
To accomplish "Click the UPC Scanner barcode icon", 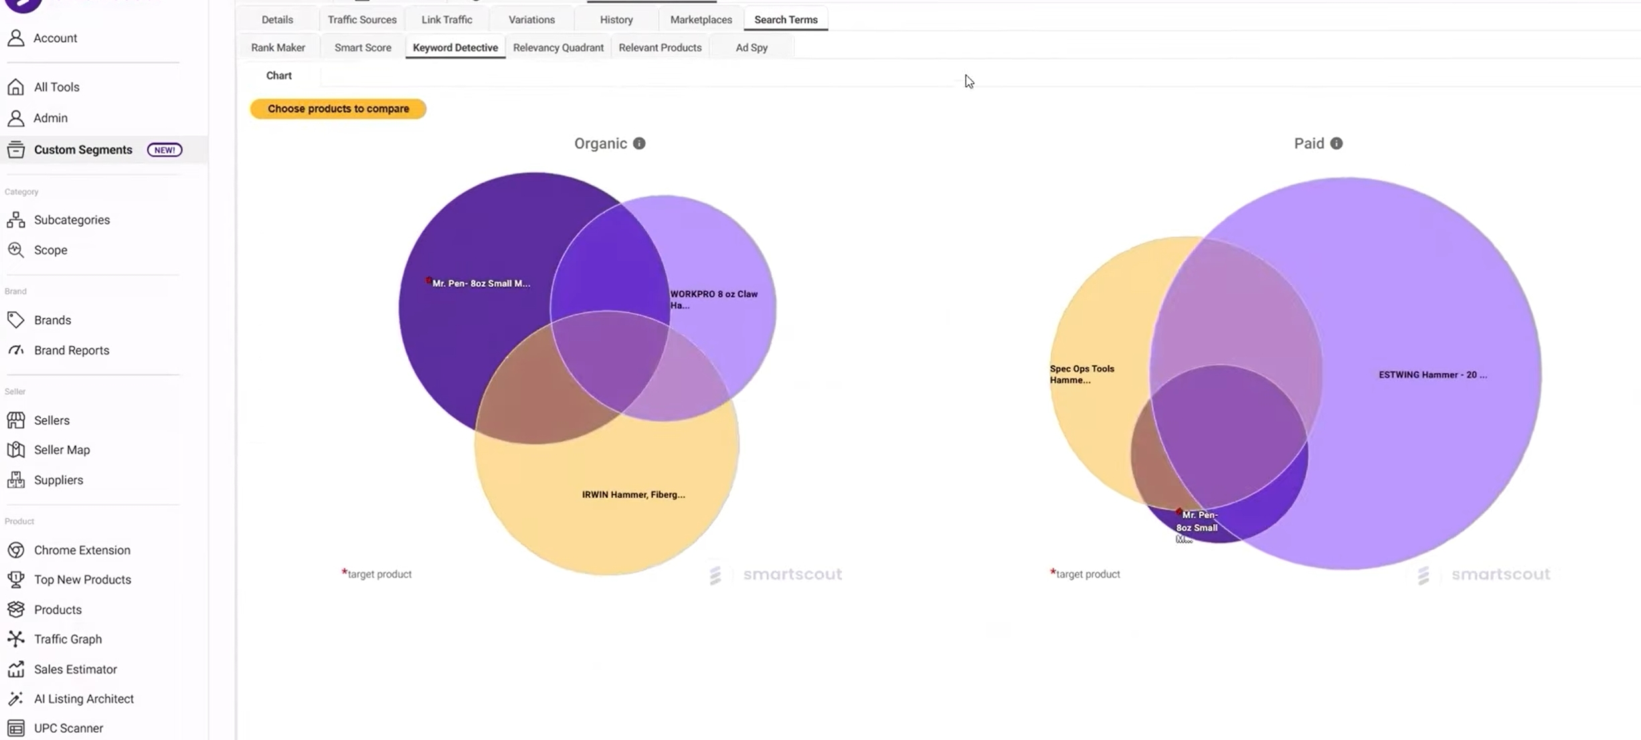I will coord(15,728).
